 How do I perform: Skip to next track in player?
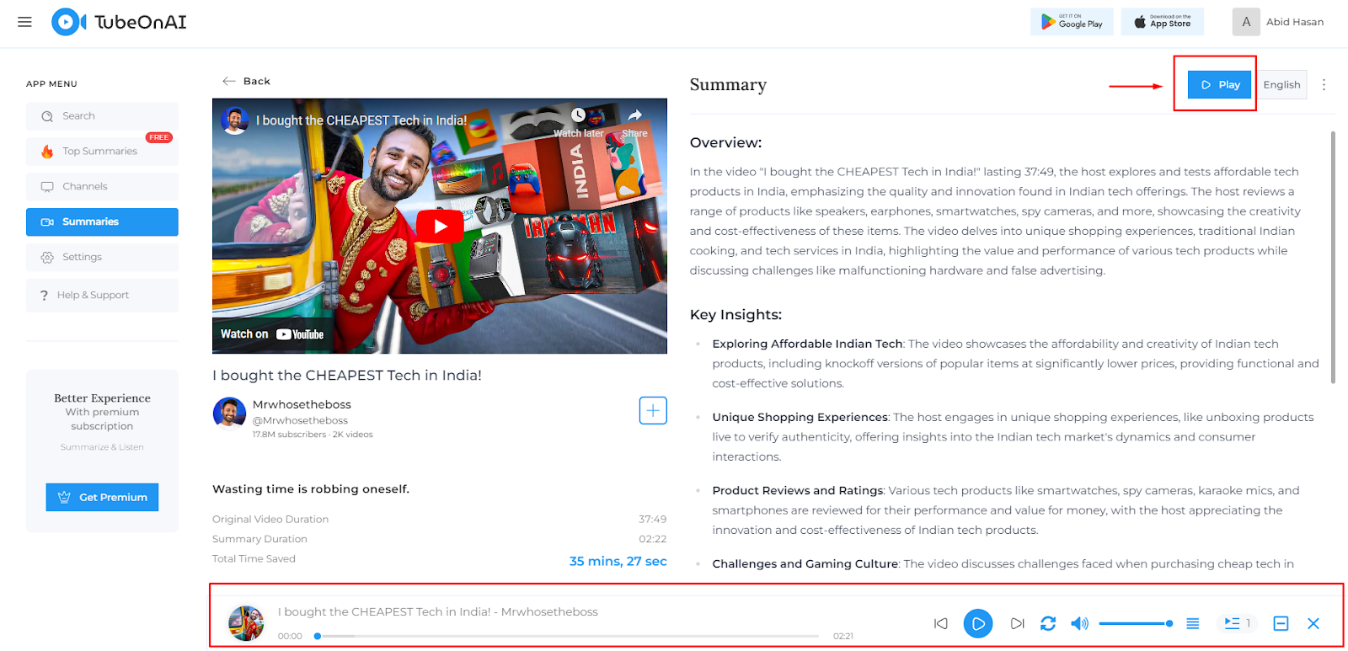(x=1017, y=623)
